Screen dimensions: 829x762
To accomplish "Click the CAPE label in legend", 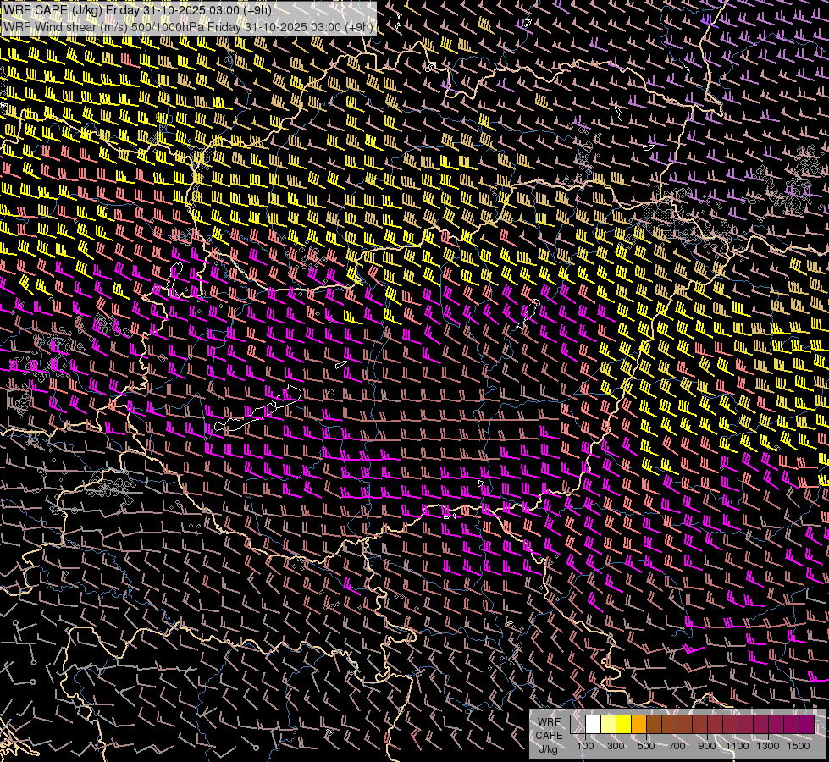I will (549, 736).
